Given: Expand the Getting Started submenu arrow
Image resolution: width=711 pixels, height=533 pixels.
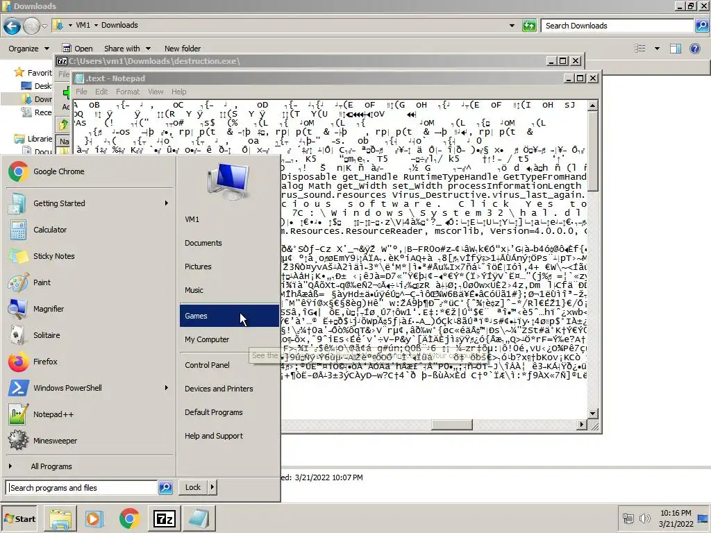Looking at the screenshot, I should click(x=167, y=203).
